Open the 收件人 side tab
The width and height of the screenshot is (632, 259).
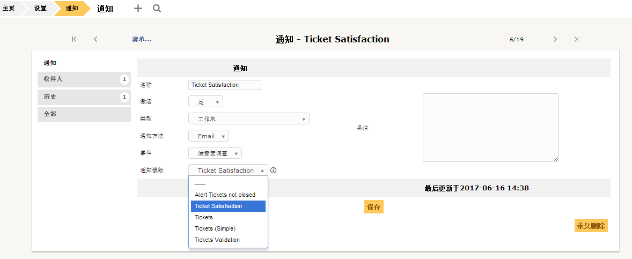pyautogui.click(x=84, y=79)
